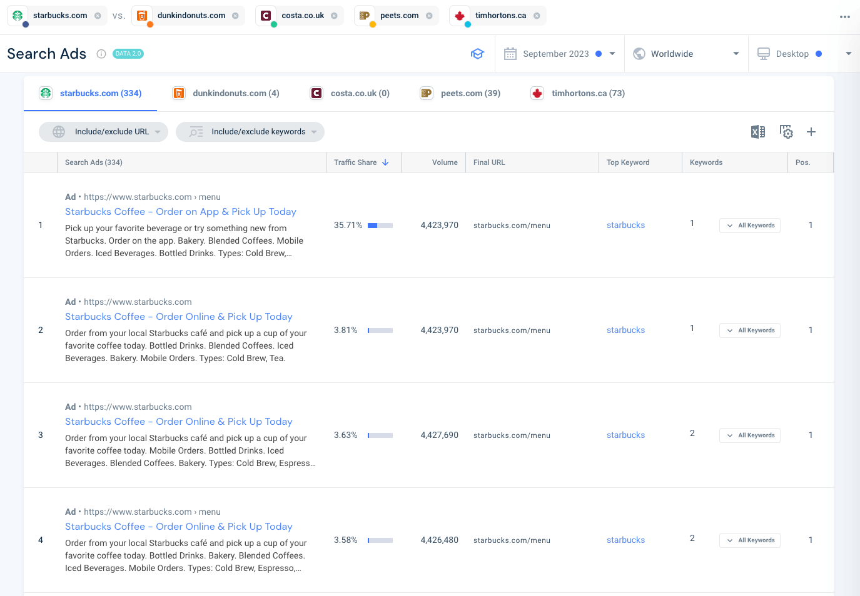The height and width of the screenshot is (596, 860).
Task: Click the 3.58% traffic share bar
Action: click(x=380, y=540)
